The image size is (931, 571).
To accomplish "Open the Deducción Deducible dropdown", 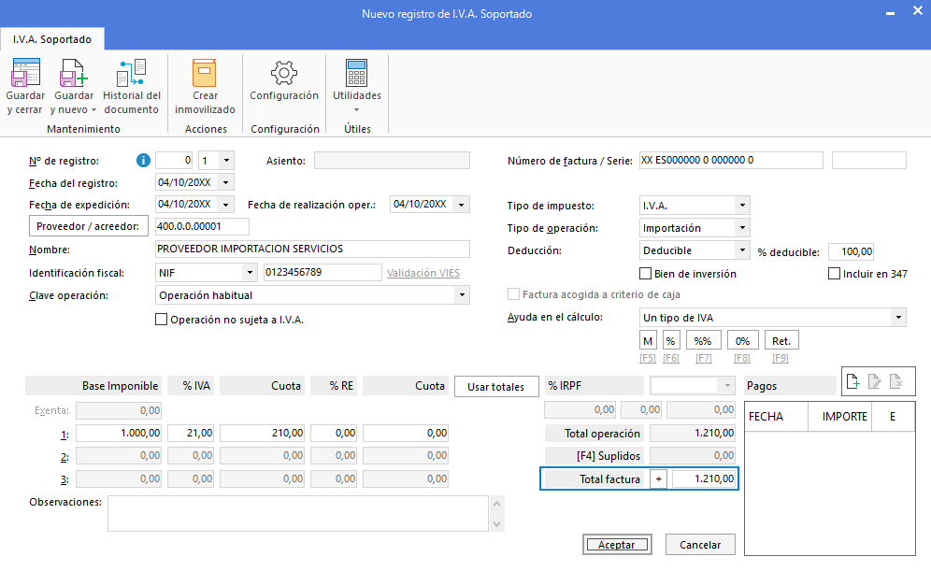I will coord(742,250).
